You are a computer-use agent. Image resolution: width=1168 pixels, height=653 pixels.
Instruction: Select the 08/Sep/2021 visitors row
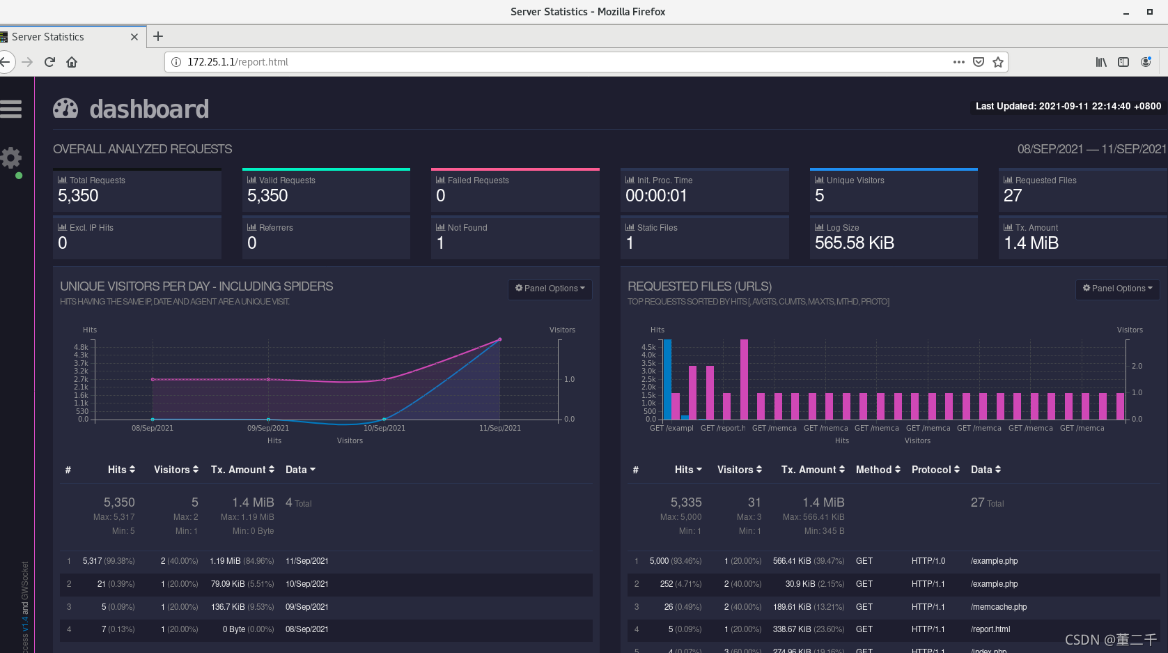tap(326, 629)
